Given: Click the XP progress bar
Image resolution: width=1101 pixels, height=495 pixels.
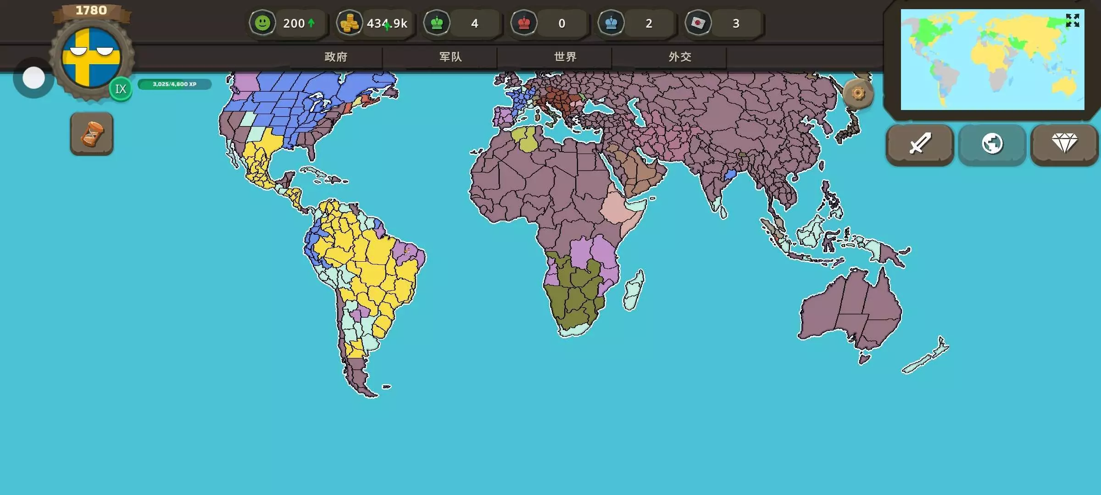Looking at the screenshot, I should pyautogui.click(x=174, y=84).
